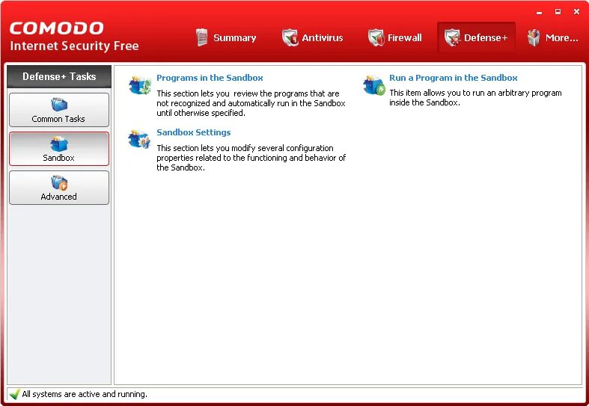
Task: Open Run a Program in the Sandbox
Action: pos(453,78)
